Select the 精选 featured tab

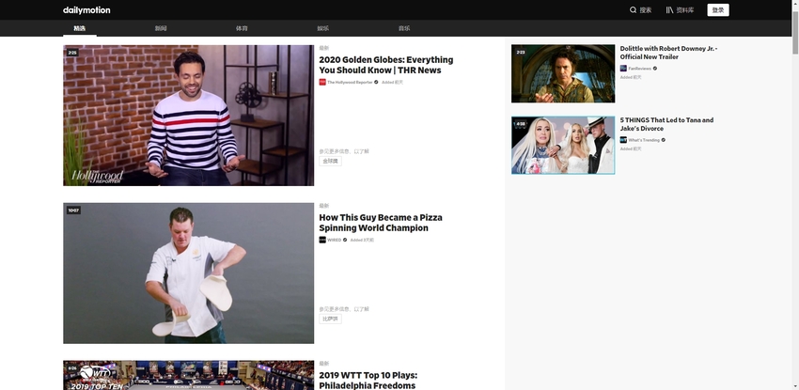80,28
